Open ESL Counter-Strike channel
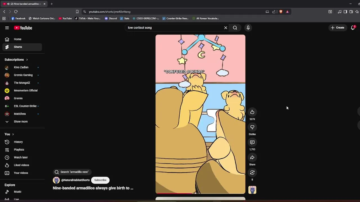This screenshot has height=202, width=360. click(x=22, y=106)
